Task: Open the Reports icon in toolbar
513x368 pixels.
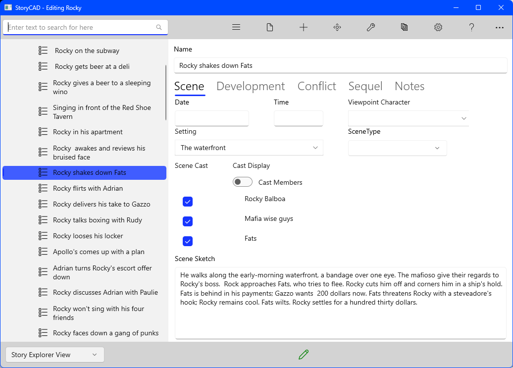Action: pos(405,27)
